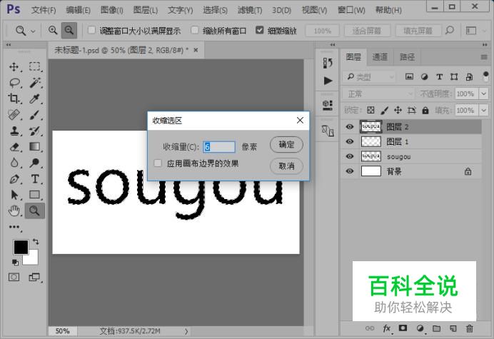Select the Eraser tool
Viewport: 494px width, 339px height.
14,147
